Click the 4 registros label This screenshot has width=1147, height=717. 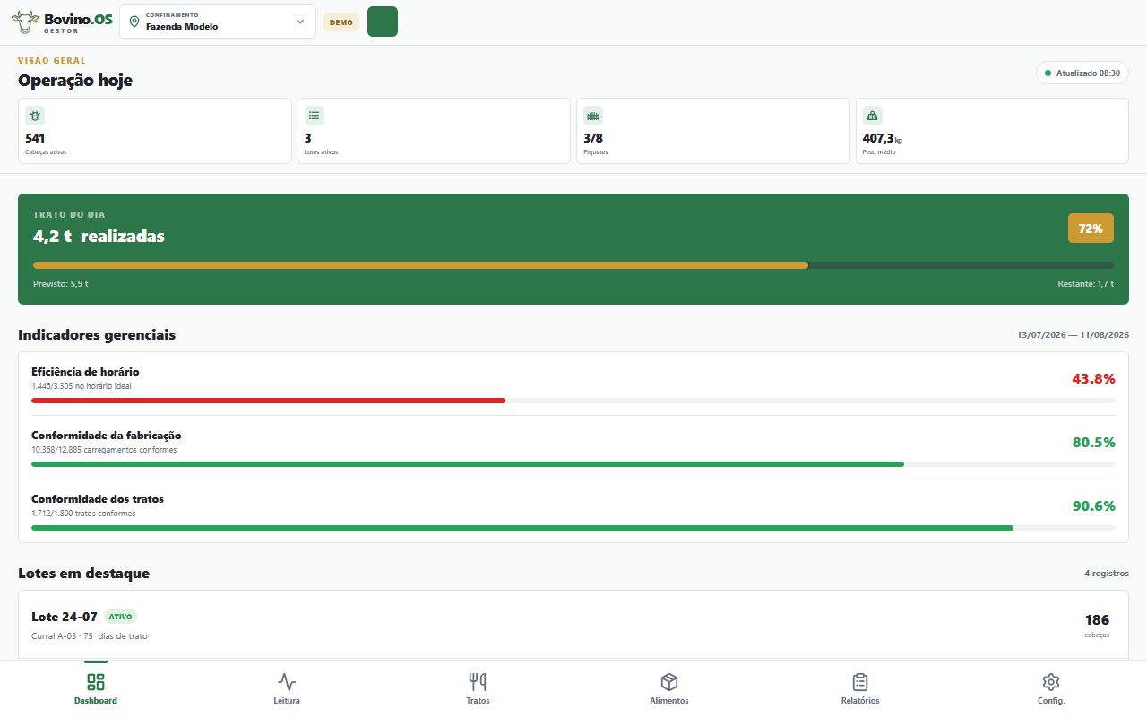point(1107,574)
